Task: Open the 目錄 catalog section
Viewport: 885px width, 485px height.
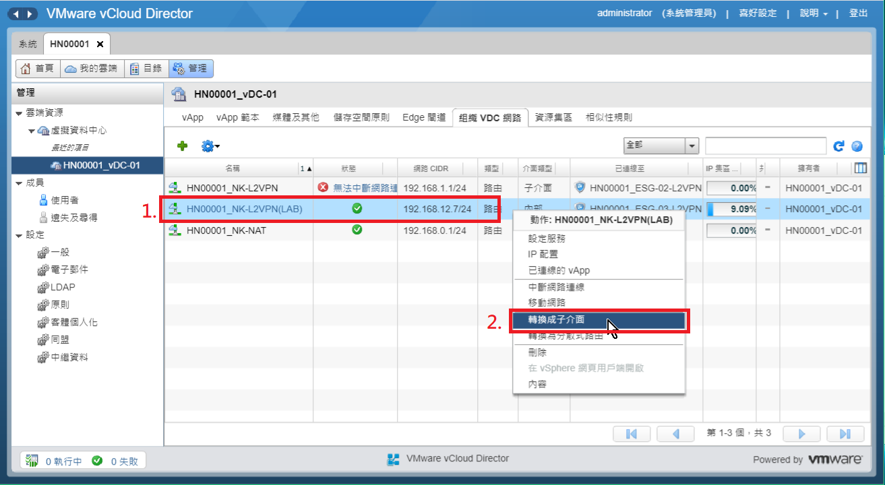Action: point(146,69)
